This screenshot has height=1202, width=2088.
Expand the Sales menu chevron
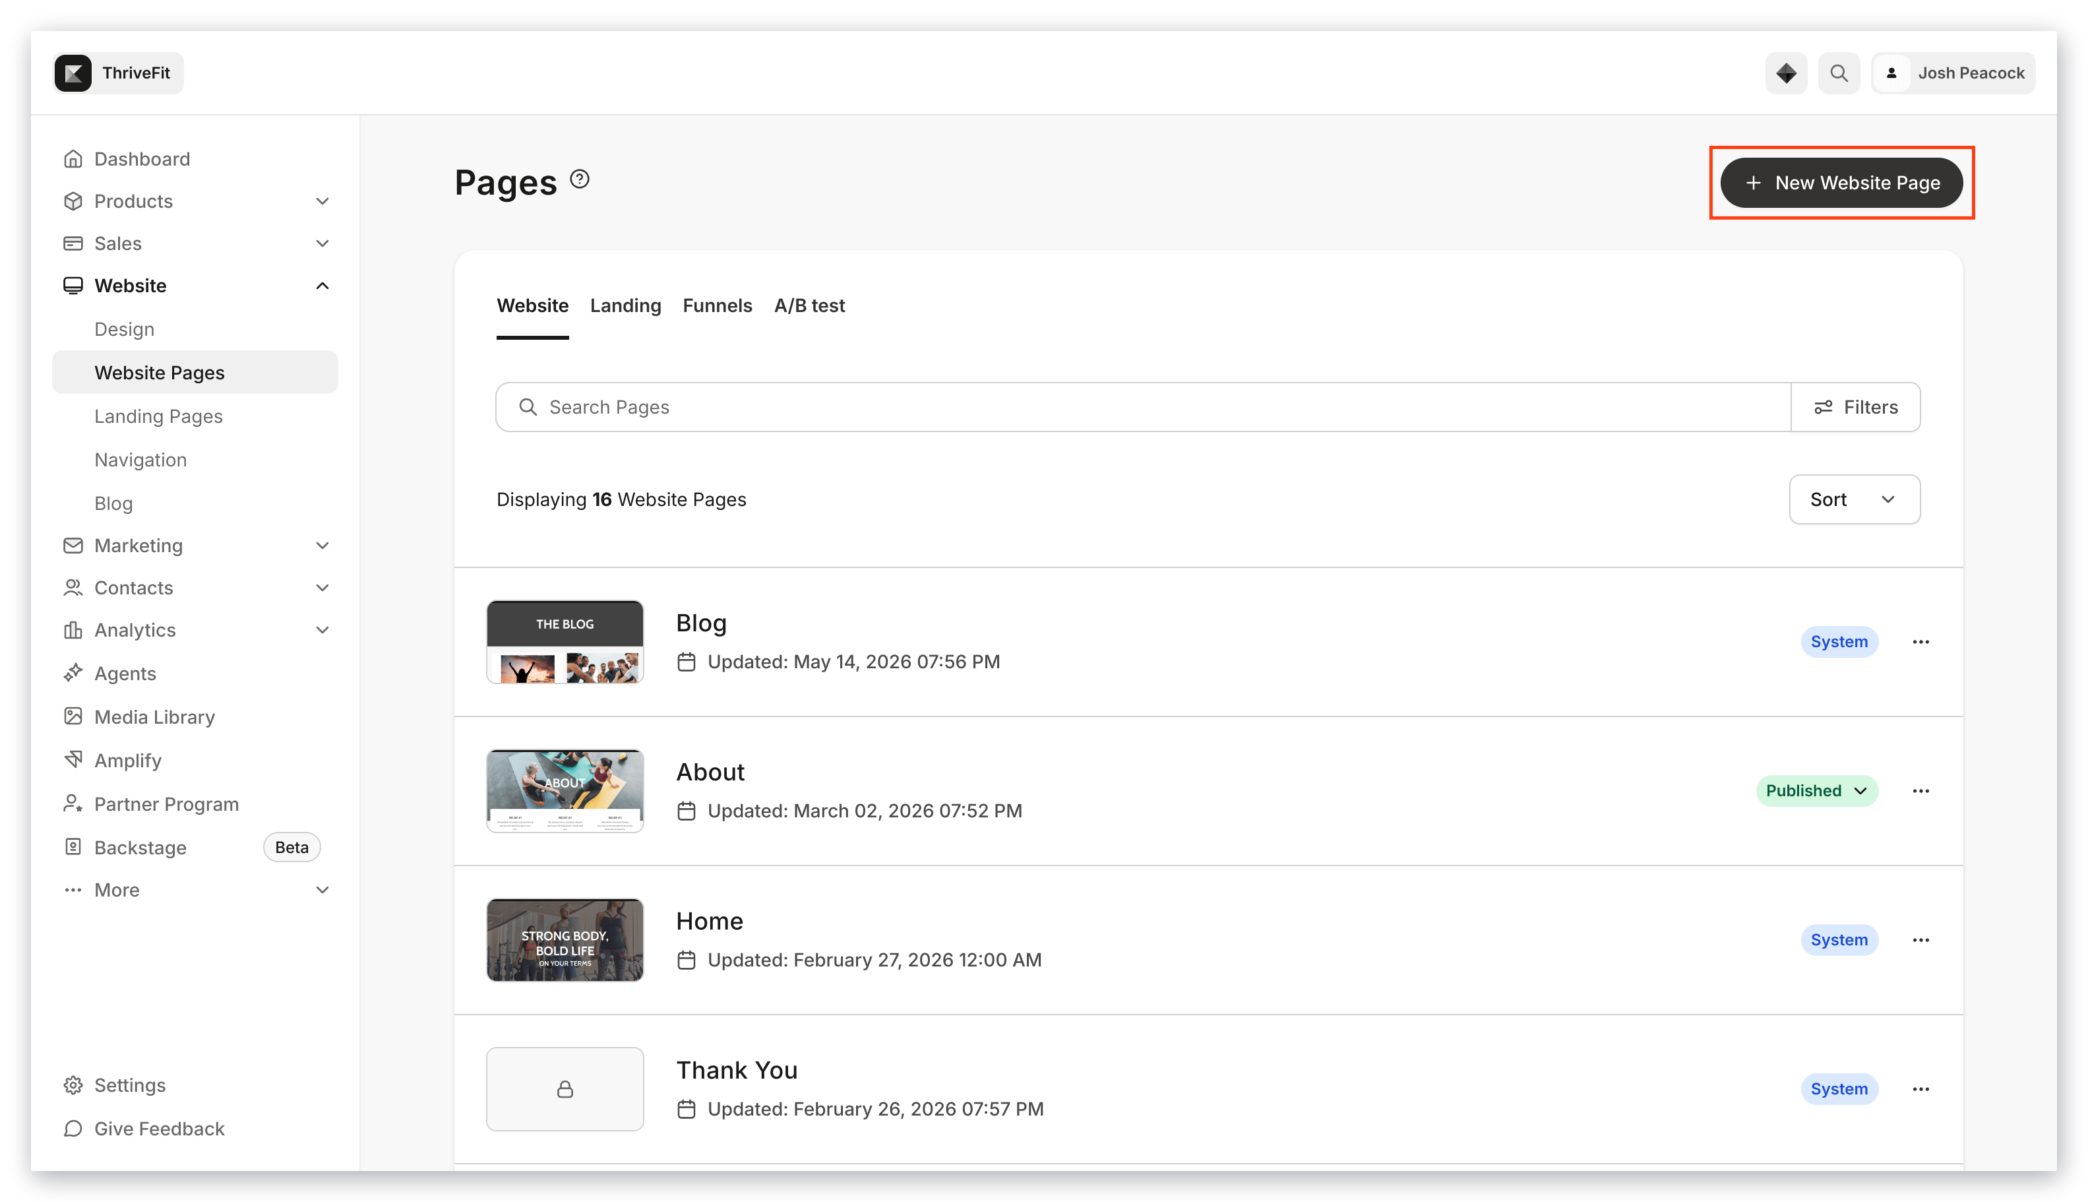[x=322, y=243]
